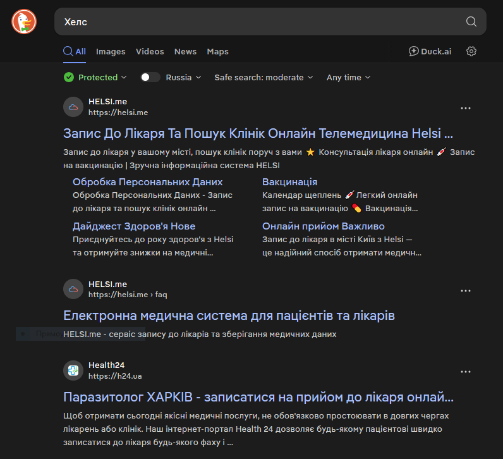
Task: Click the Health24 site name
Action: (x=106, y=365)
